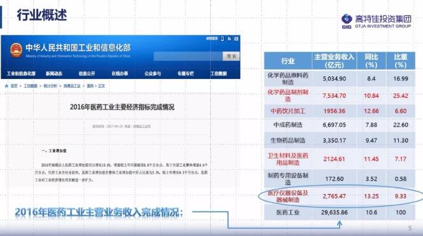Click the RSS feed icon in header
Image resolution: width=423 pixels, height=236 pixels.
point(229,39)
